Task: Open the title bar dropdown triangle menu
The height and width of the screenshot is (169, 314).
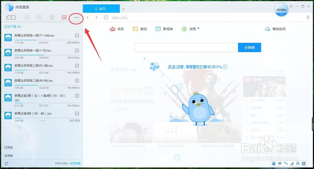Action: 291,7
